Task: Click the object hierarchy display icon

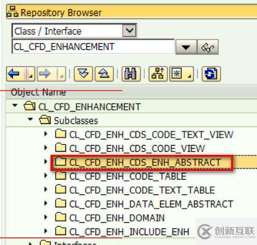Action: pos(158,74)
